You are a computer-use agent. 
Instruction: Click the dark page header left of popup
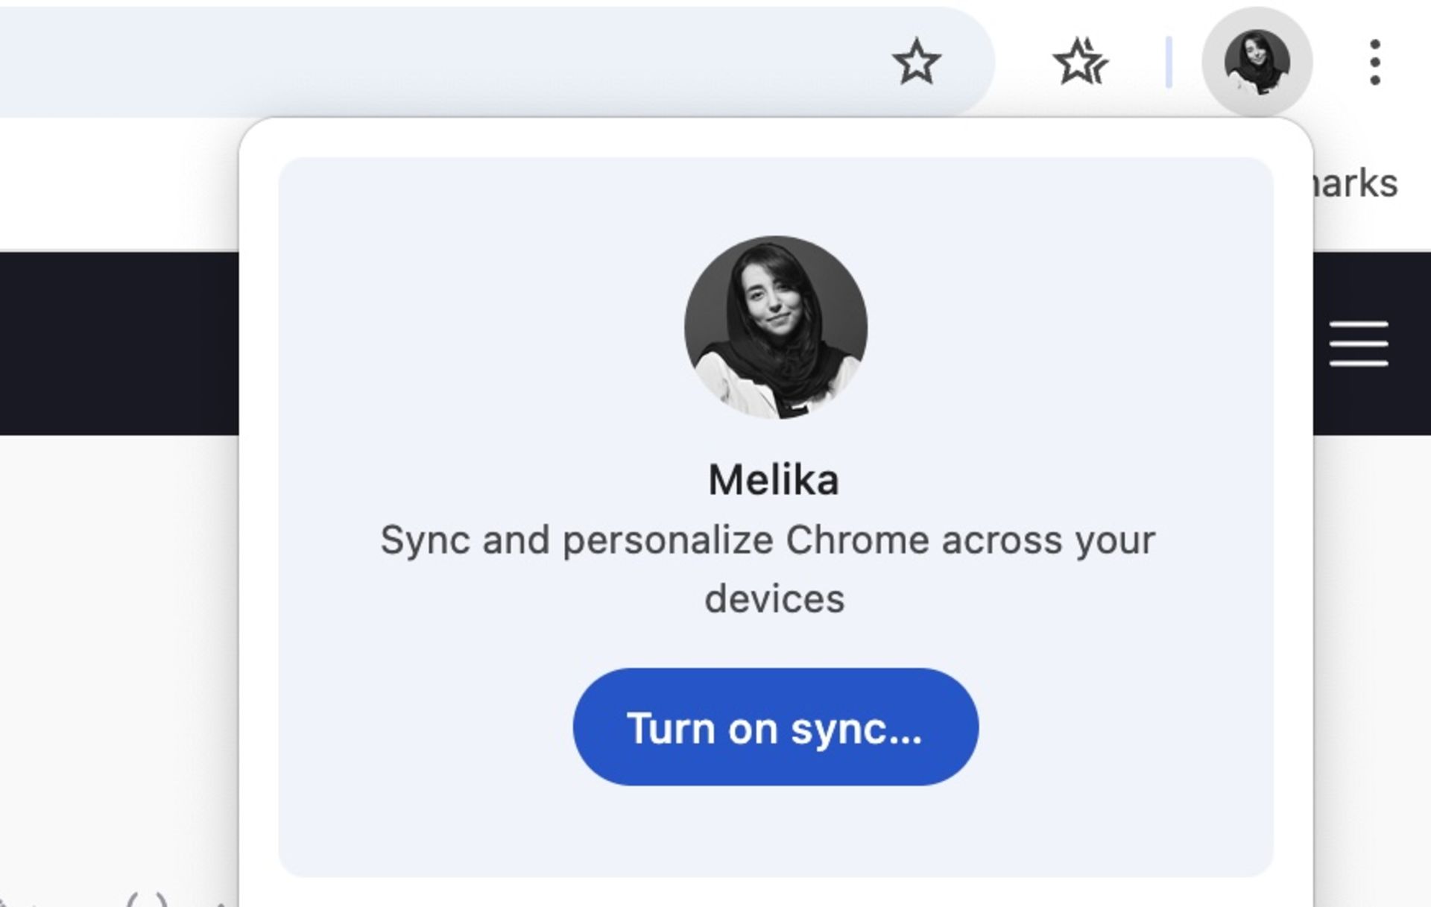[x=119, y=343]
